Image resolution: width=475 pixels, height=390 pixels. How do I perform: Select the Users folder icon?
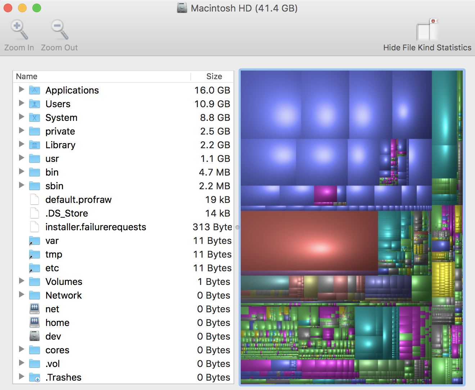35,104
